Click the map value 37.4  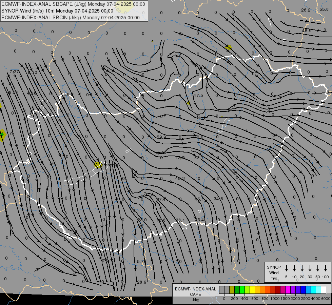click(x=161, y=199)
